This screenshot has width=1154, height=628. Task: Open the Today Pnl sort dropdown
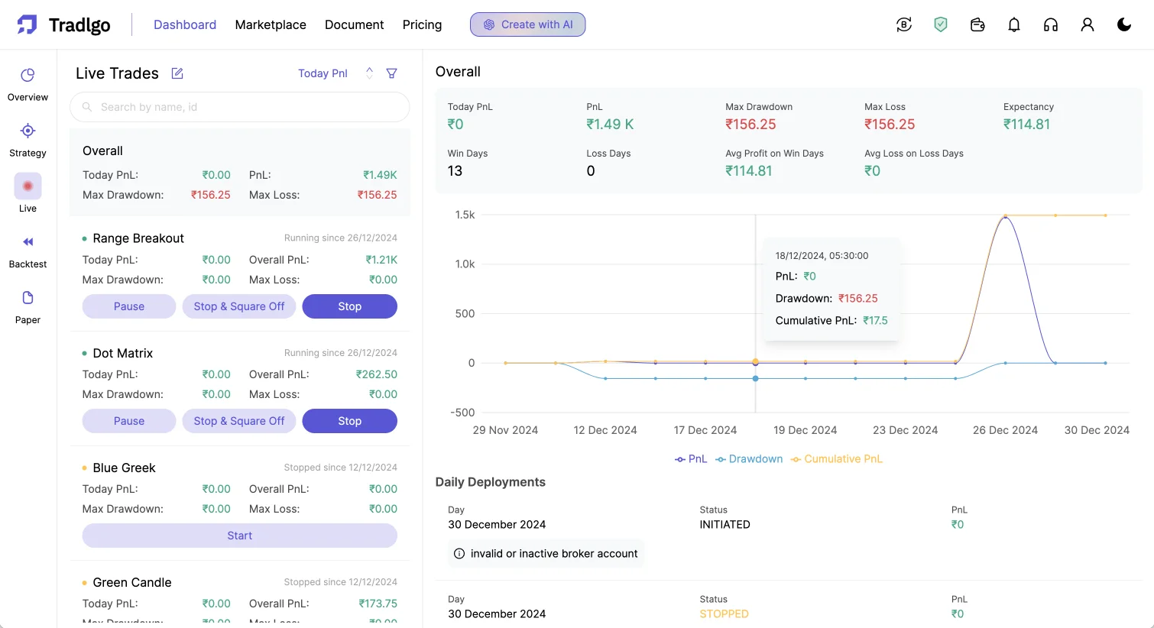coord(323,73)
